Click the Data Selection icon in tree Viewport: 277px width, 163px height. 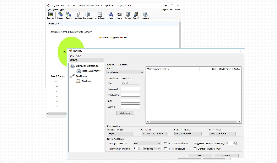pos(78,71)
